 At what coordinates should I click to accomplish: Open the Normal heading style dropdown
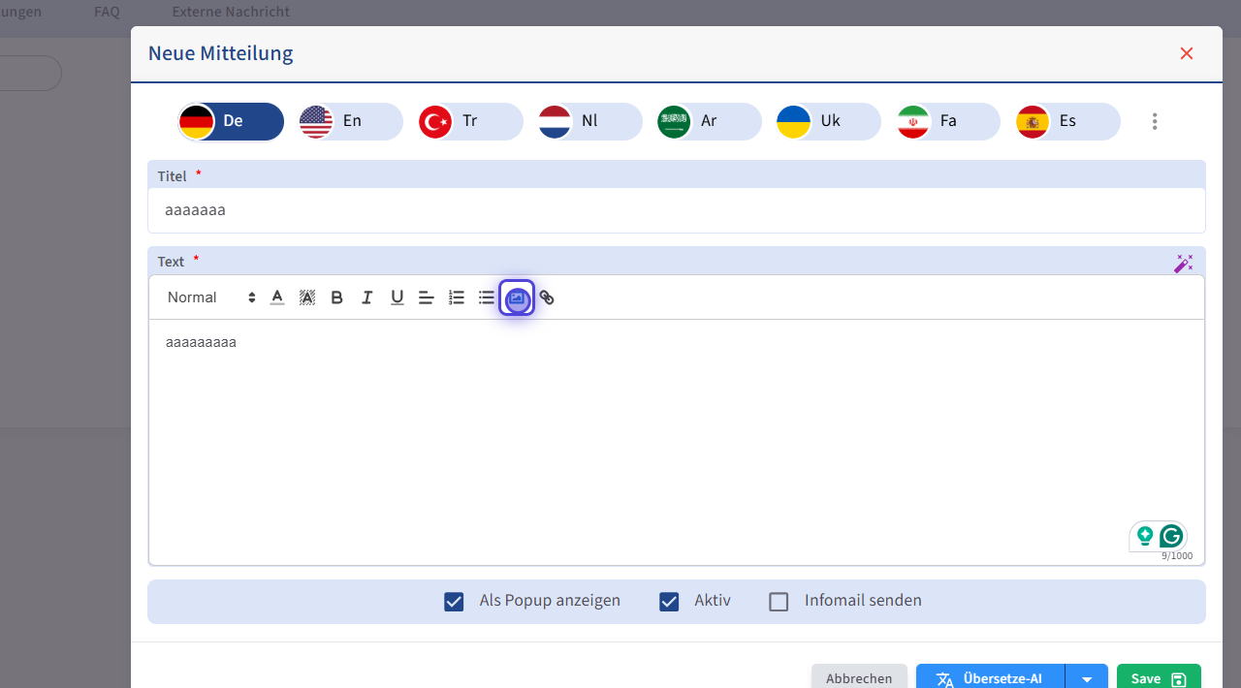pos(210,297)
